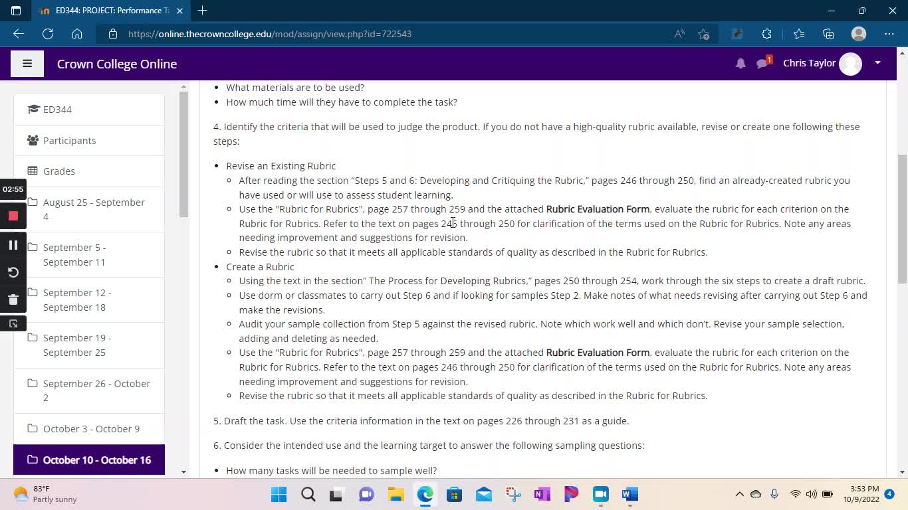Select the October 10 - October 16 section

(x=89, y=460)
